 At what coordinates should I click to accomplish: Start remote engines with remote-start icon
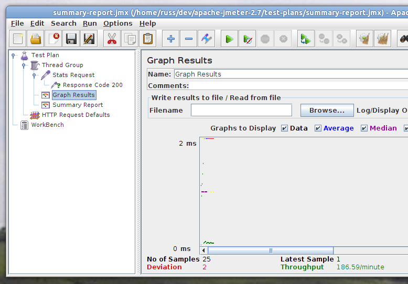click(x=306, y=39)
